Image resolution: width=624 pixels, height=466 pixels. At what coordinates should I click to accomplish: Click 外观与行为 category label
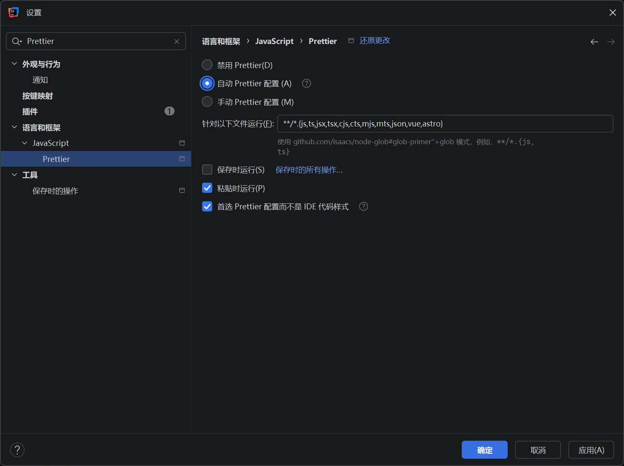coord(41,64)
